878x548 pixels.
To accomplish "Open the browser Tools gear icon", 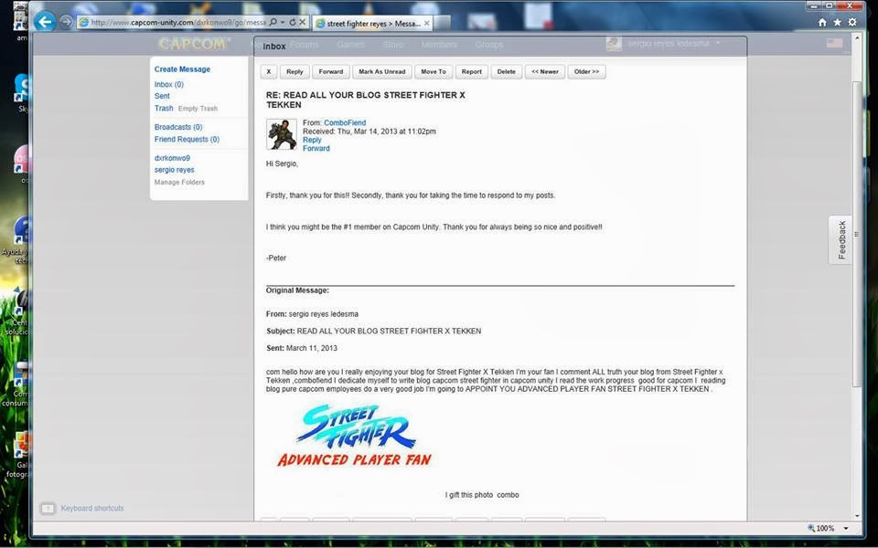I will point(852,22).
